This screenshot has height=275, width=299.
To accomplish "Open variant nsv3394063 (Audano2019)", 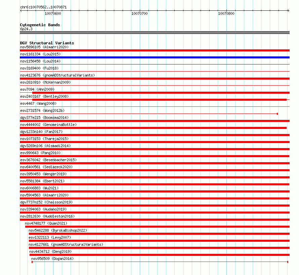I will point(43,209).
